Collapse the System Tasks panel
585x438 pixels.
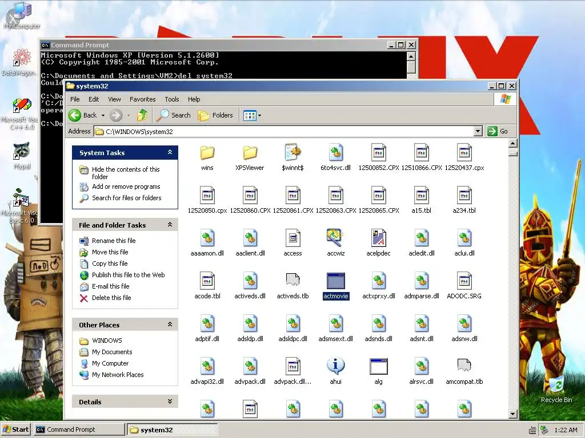click(170, 152)
